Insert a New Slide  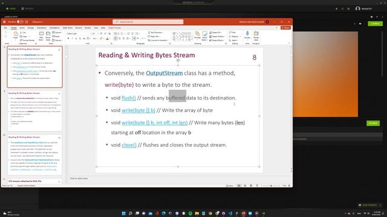pos(41,36)
